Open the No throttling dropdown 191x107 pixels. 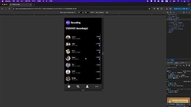(100, 13)
